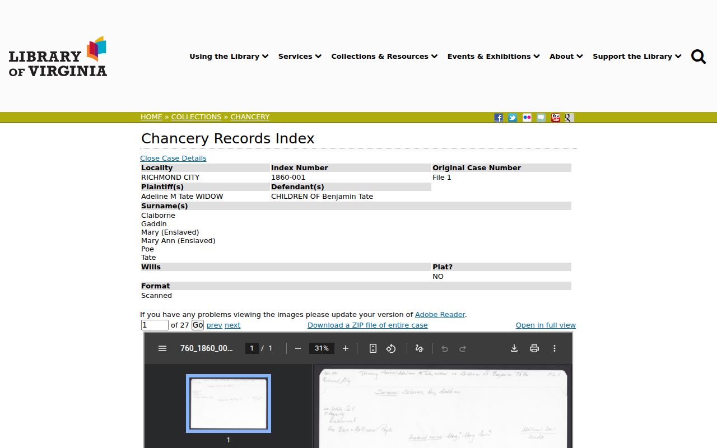The height and width of the screenshot is (448, 717).
Task: Go to prev image link
Action: coord(215,325)
